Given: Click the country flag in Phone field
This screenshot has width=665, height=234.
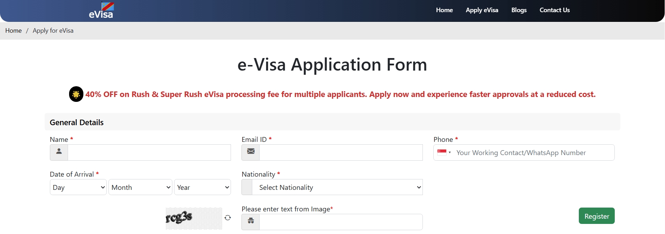Looking at the screenshot, I should (442, 152).
